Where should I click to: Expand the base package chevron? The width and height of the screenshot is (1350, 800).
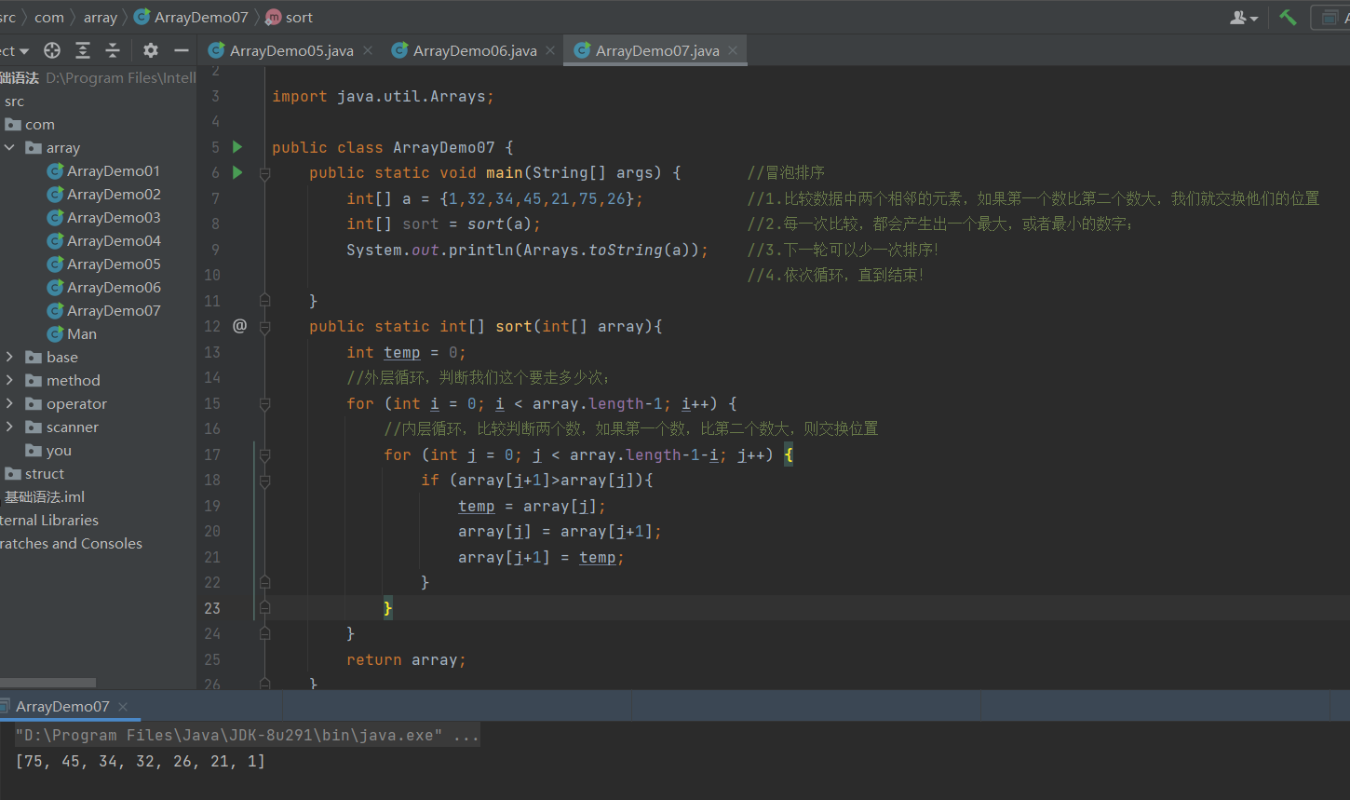tap(9, 357)
